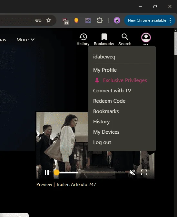This screenshot has height=217, width=177.
Task: Open the Chrome three-dot menu
Action: pyautogui.click(x=170, y=20)
